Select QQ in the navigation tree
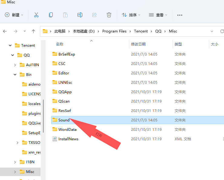Screen dimensions: 224x180 (x=27, y=55)
